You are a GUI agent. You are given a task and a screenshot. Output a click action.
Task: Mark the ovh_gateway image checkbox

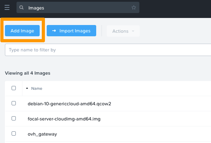click(14, 134)
